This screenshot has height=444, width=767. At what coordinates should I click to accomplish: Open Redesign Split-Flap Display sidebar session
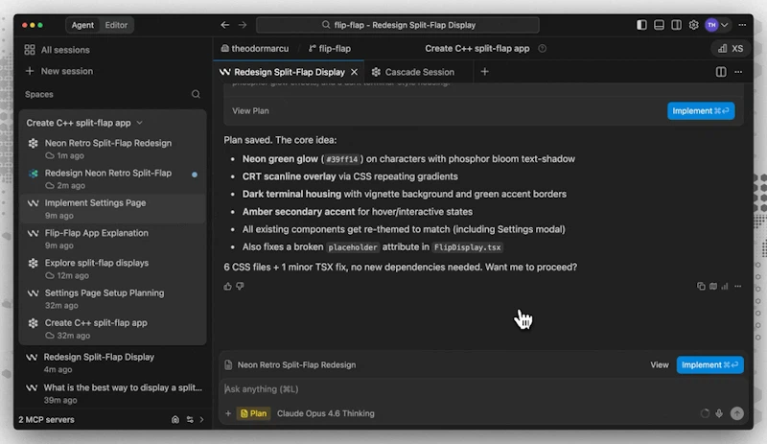pos(112,362)
